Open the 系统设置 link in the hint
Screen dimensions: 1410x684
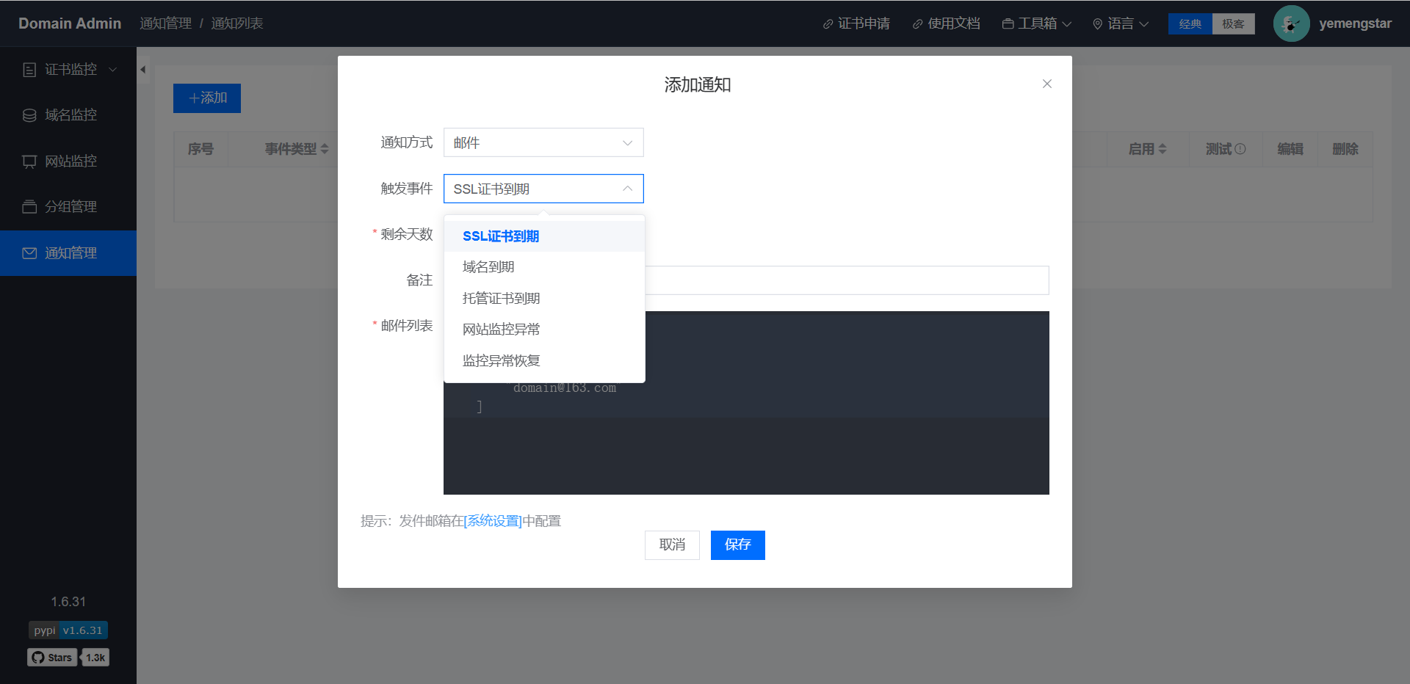(x=493, y=521)
